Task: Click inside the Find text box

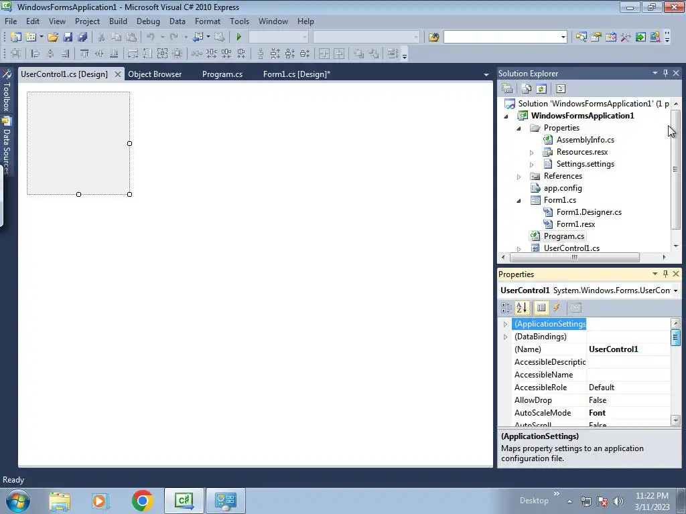Action: pos(501,37)
